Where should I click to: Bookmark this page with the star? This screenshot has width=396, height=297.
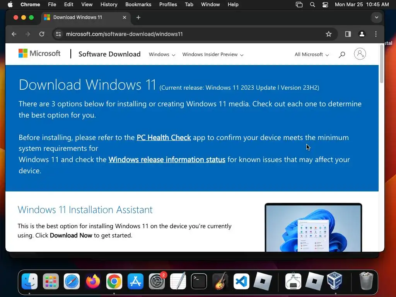328,34
